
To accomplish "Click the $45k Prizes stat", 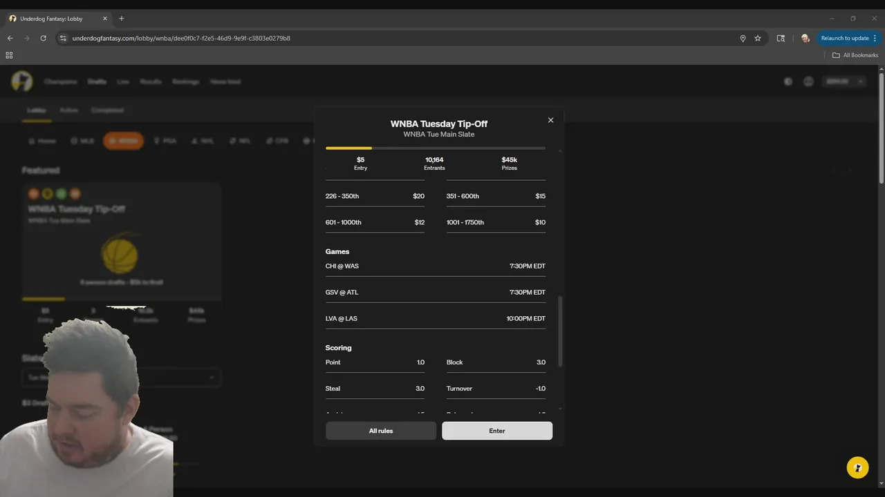I will pos(510,164).
